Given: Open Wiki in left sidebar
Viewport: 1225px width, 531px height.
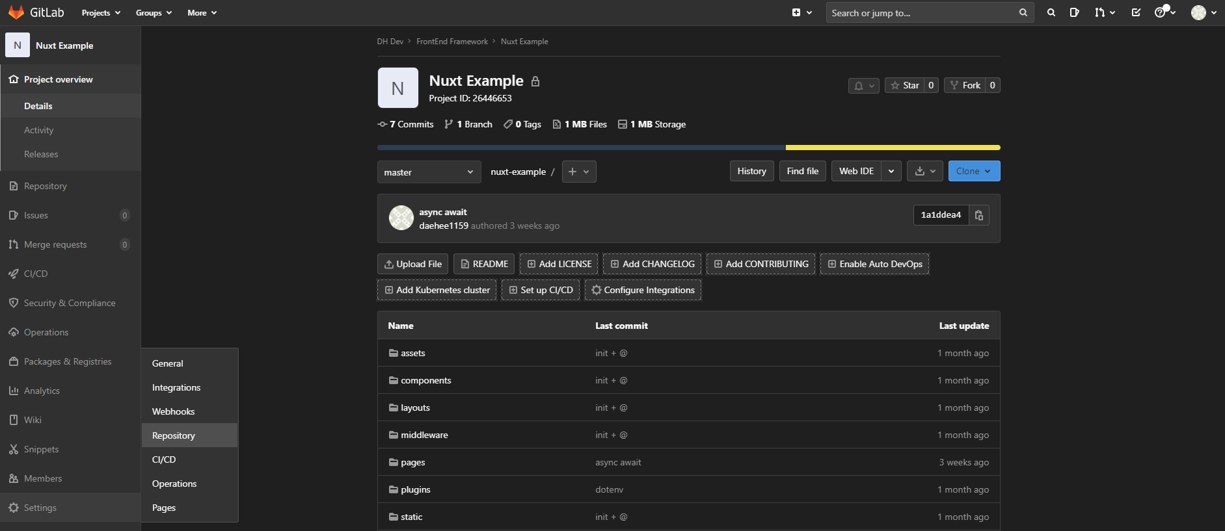Looking at the screenshot, I should point(70,420).
